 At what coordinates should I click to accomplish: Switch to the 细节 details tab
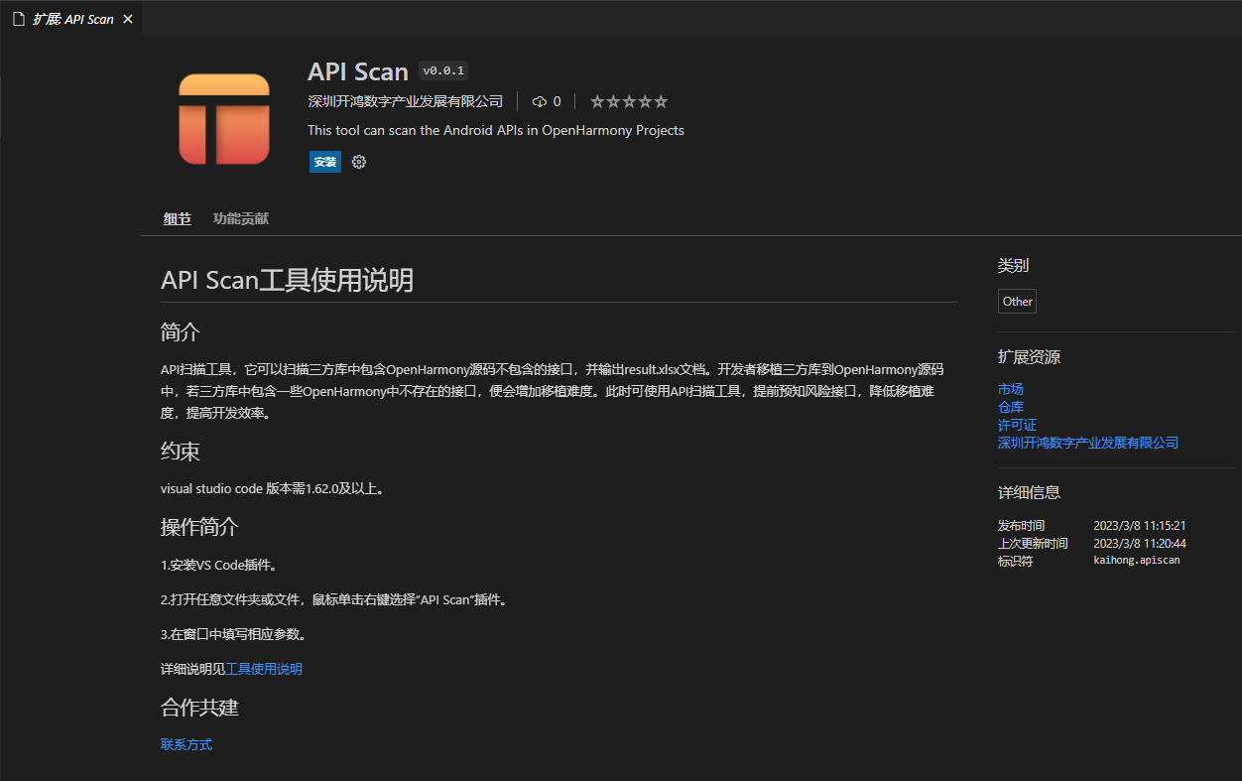coord(177,218)
